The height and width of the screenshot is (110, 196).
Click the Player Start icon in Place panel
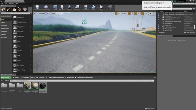coord(15,36)
